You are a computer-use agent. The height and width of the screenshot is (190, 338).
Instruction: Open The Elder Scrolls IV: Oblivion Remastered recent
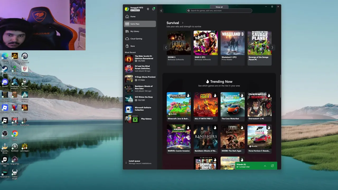[140, 59]
